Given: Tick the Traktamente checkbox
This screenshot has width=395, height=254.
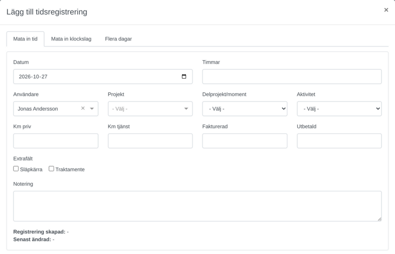Looking at the screenshot, I should coord(51,169).
